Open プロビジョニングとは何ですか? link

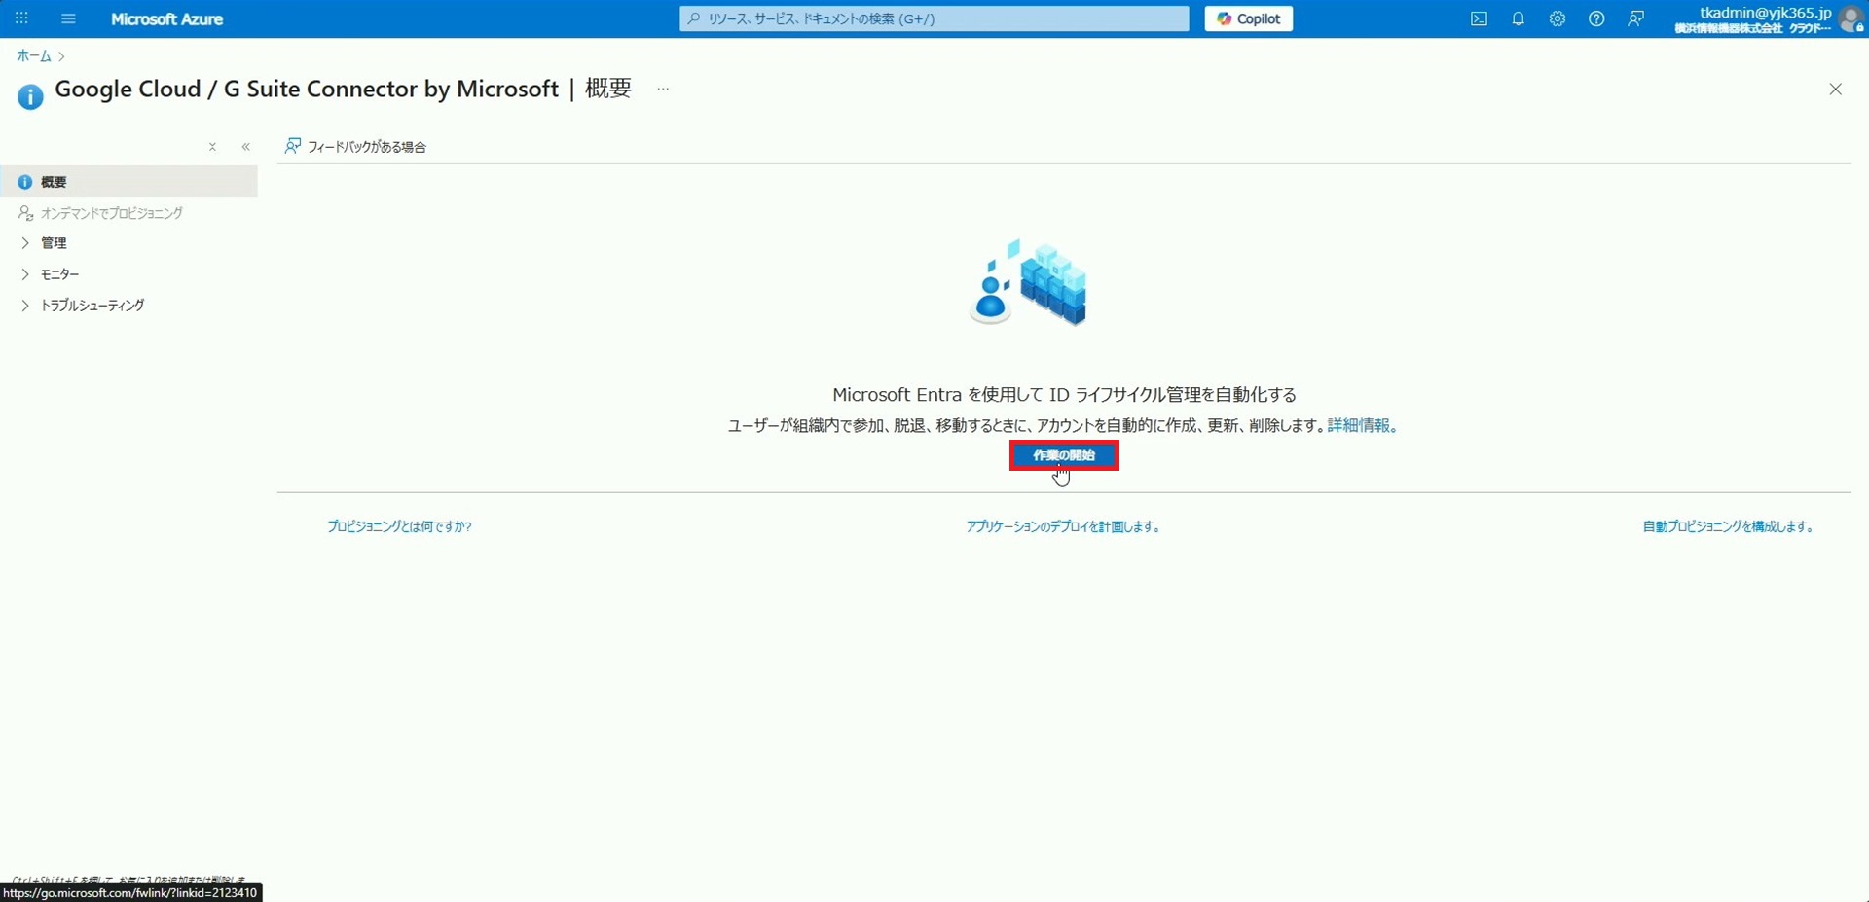click(x=399, y=526)
